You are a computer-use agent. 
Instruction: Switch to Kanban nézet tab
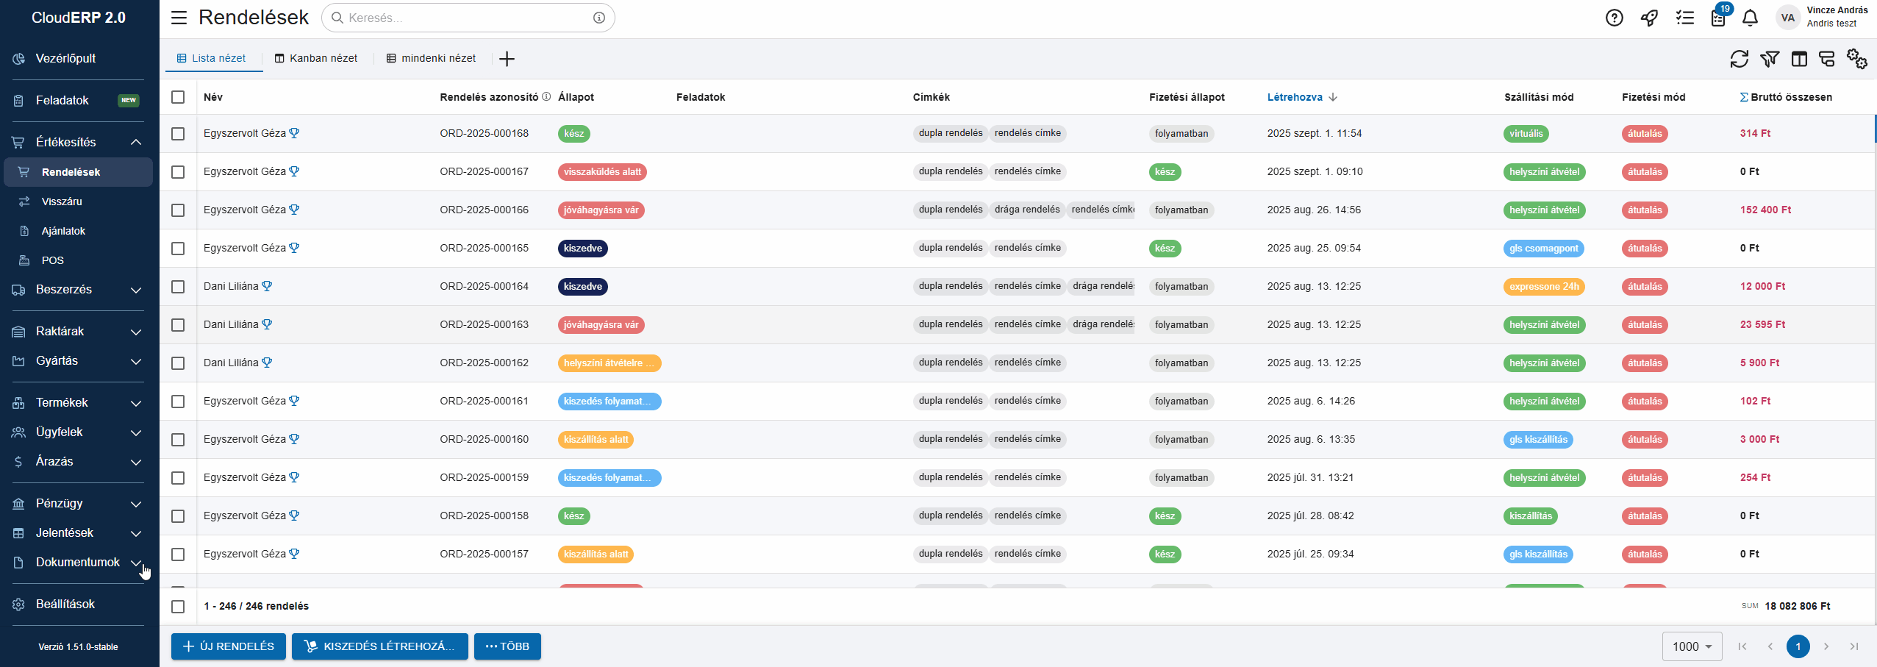[316, 58]
